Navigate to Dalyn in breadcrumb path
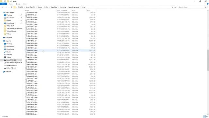 [46, 7]
